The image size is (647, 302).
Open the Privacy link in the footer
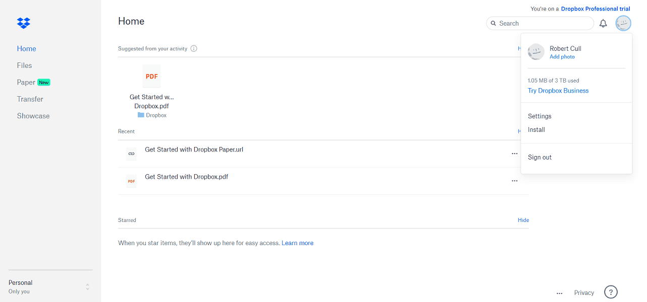coord(584,293)
